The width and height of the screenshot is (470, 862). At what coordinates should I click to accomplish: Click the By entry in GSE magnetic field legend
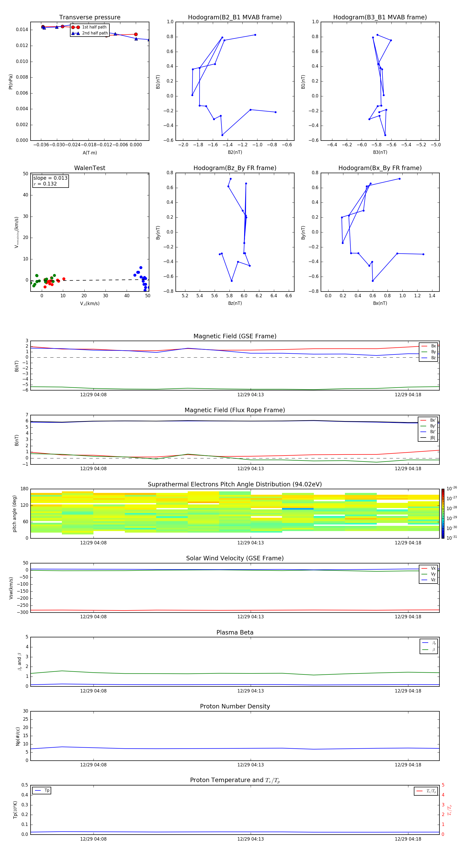click(x=428, y=352)
